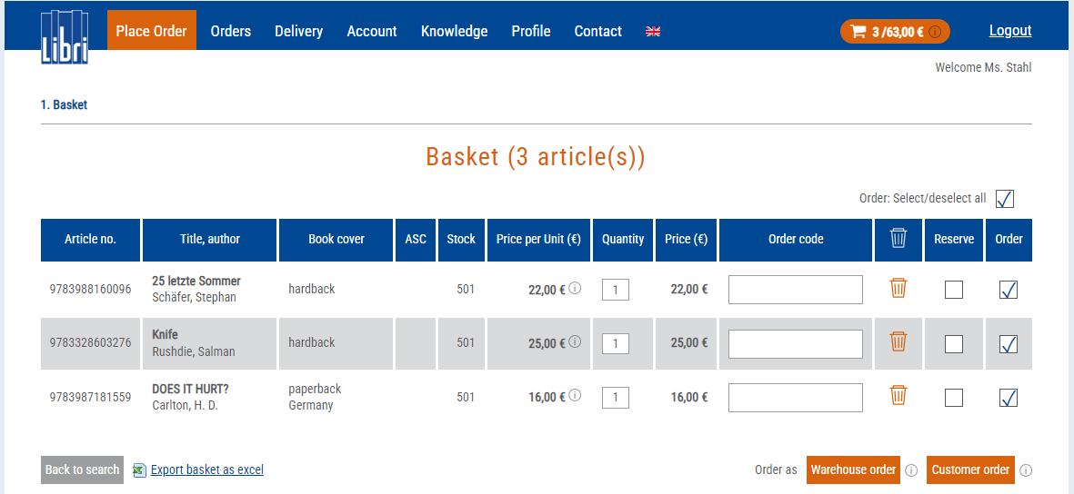Click the Order code column header
The width and height of the screenshot is (1074, 494).
point(796,240)
